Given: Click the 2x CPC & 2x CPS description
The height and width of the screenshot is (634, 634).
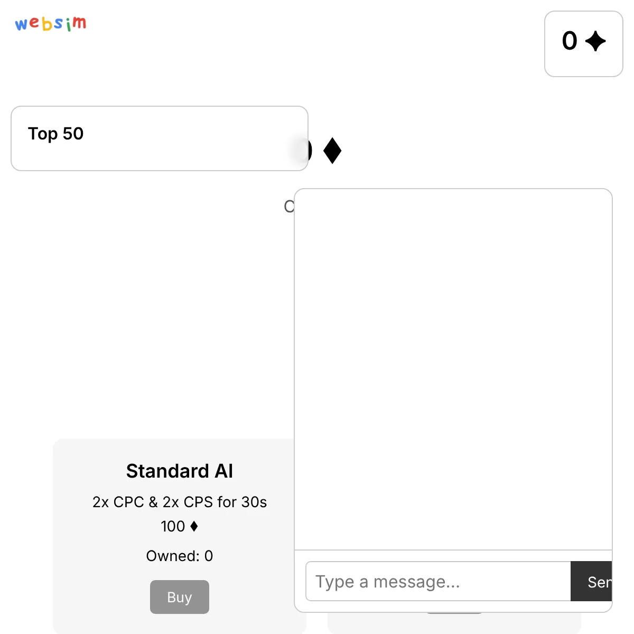Looking at the screenshot, I should tap(180, 502).
